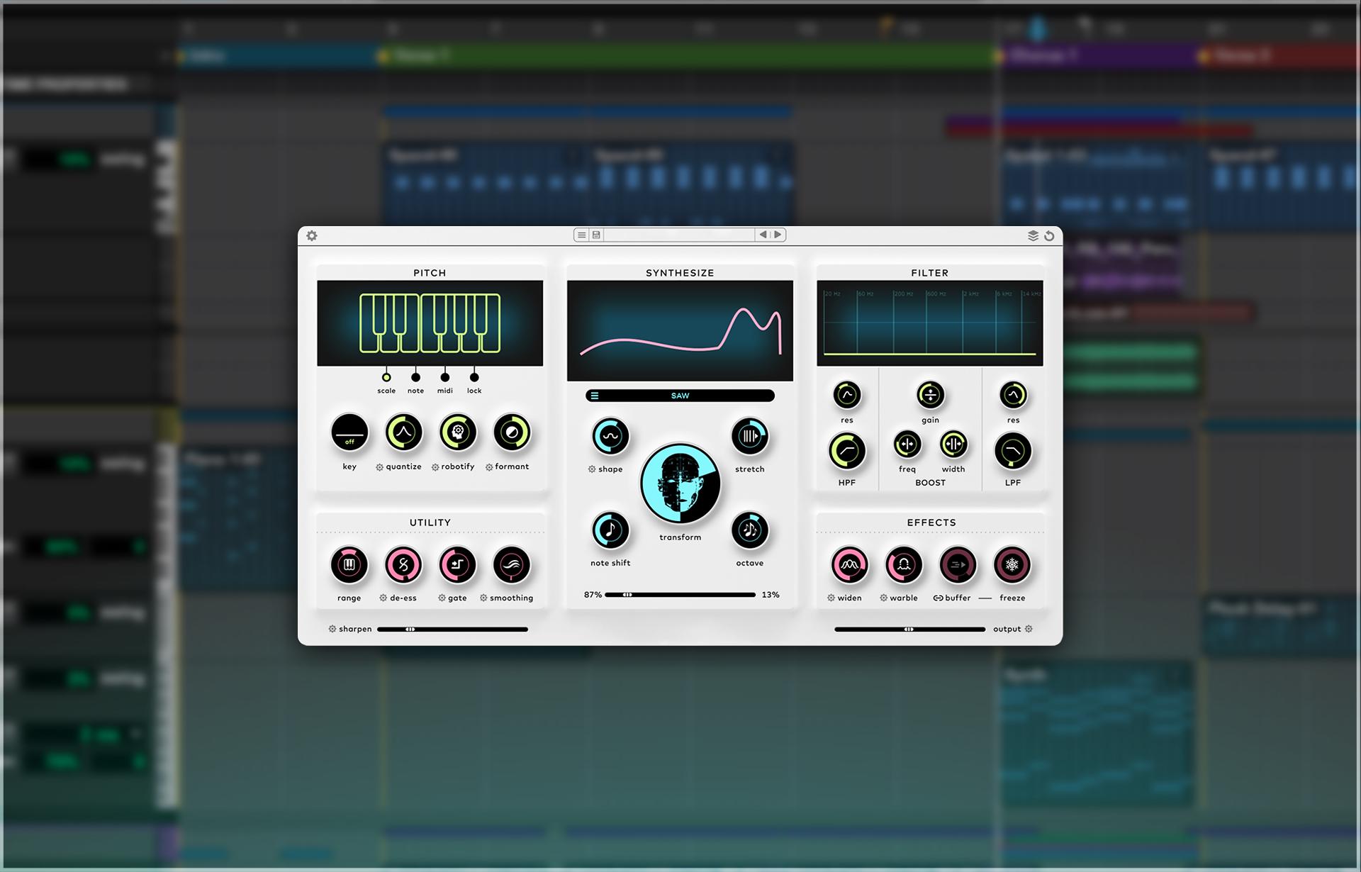Click the boost gain knob

coord(930,395)
